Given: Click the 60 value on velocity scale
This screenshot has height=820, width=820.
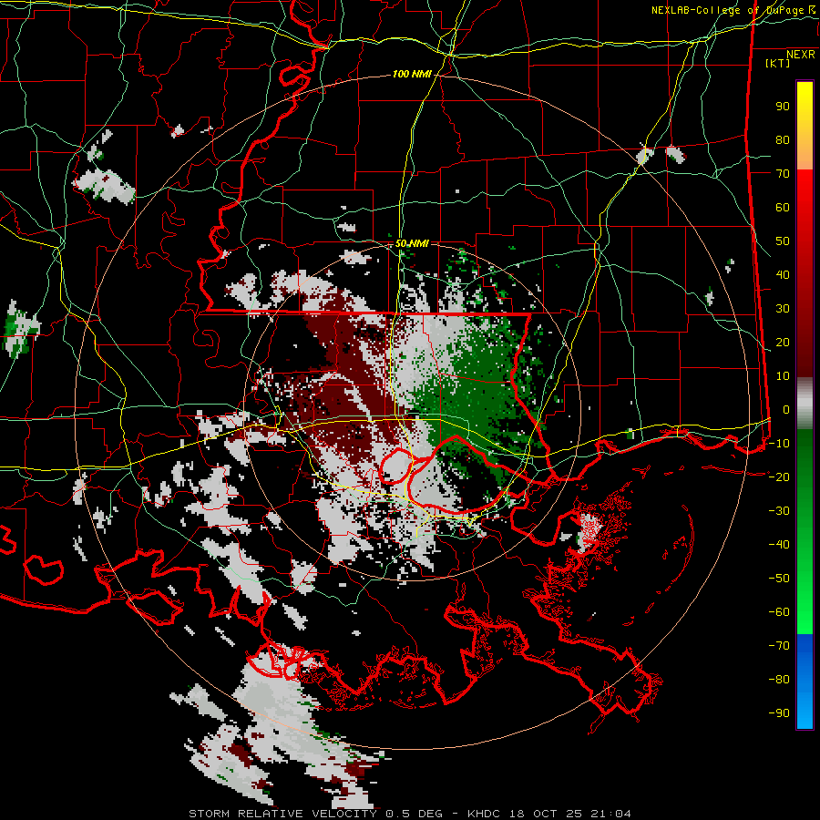Looking at the screenshot, I should coord(783,208).
